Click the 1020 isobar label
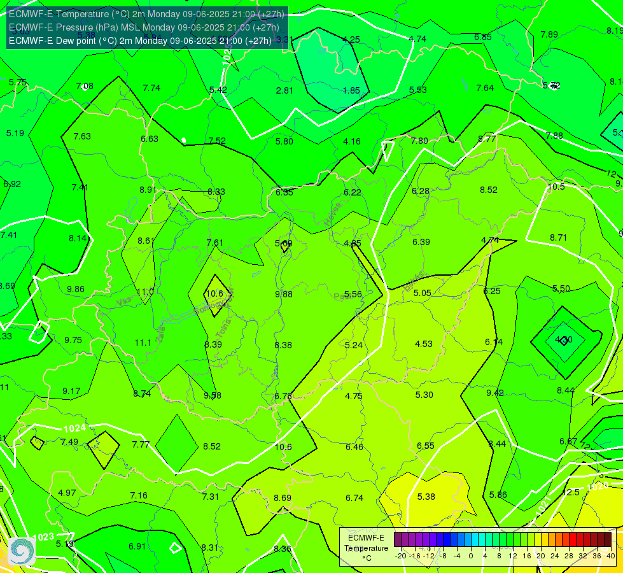 point(598,486)
